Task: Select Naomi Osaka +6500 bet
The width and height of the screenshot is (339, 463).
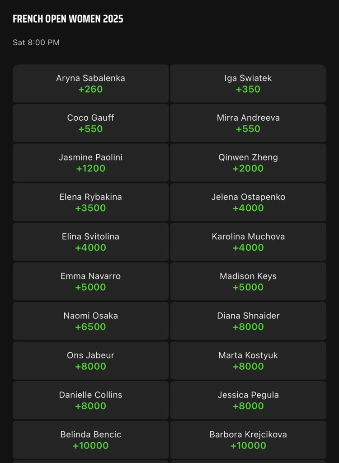Action: coord(91,321)
